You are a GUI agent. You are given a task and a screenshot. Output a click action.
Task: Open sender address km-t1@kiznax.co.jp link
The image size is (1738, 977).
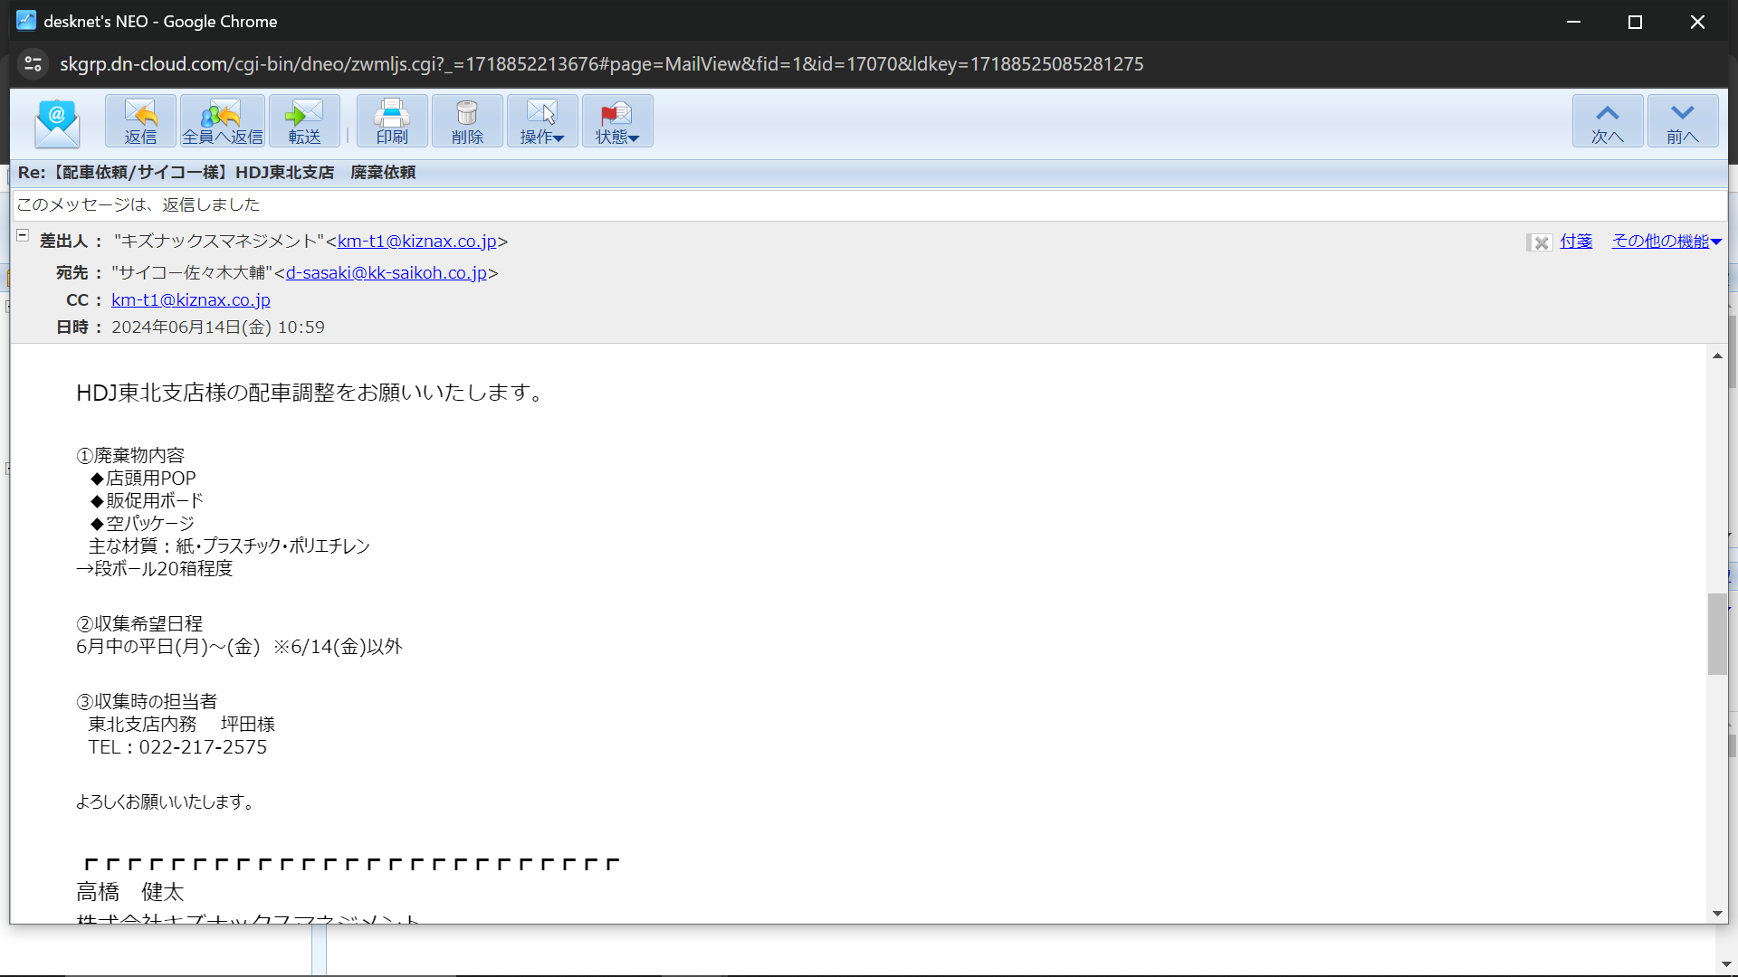[416, 242]
